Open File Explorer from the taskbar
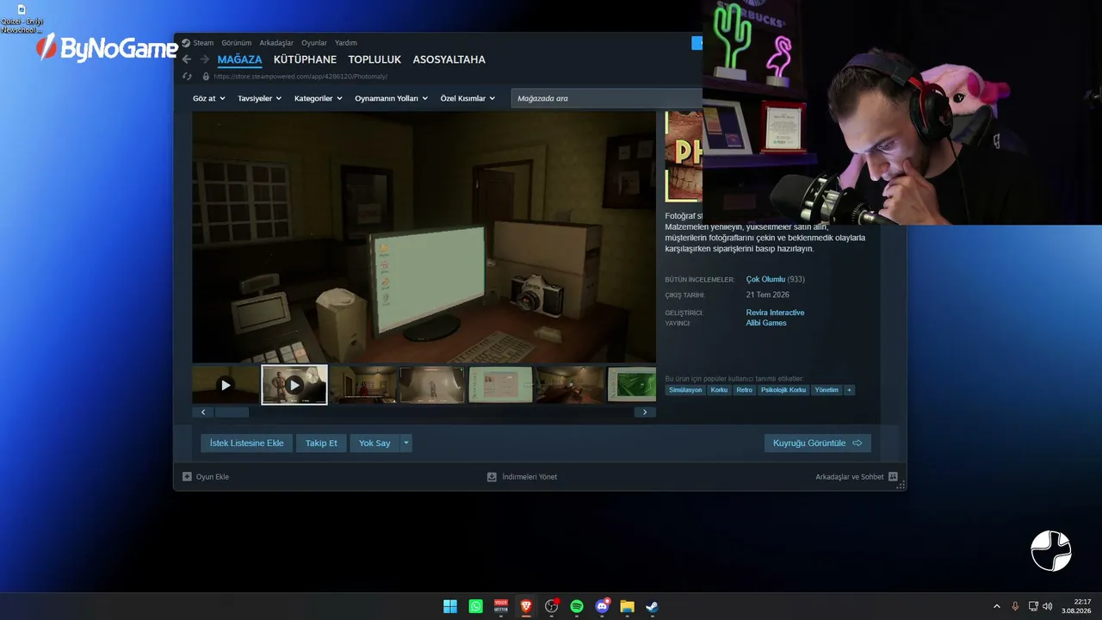This screenshot has height=620, width=1102. pos(628,606)
